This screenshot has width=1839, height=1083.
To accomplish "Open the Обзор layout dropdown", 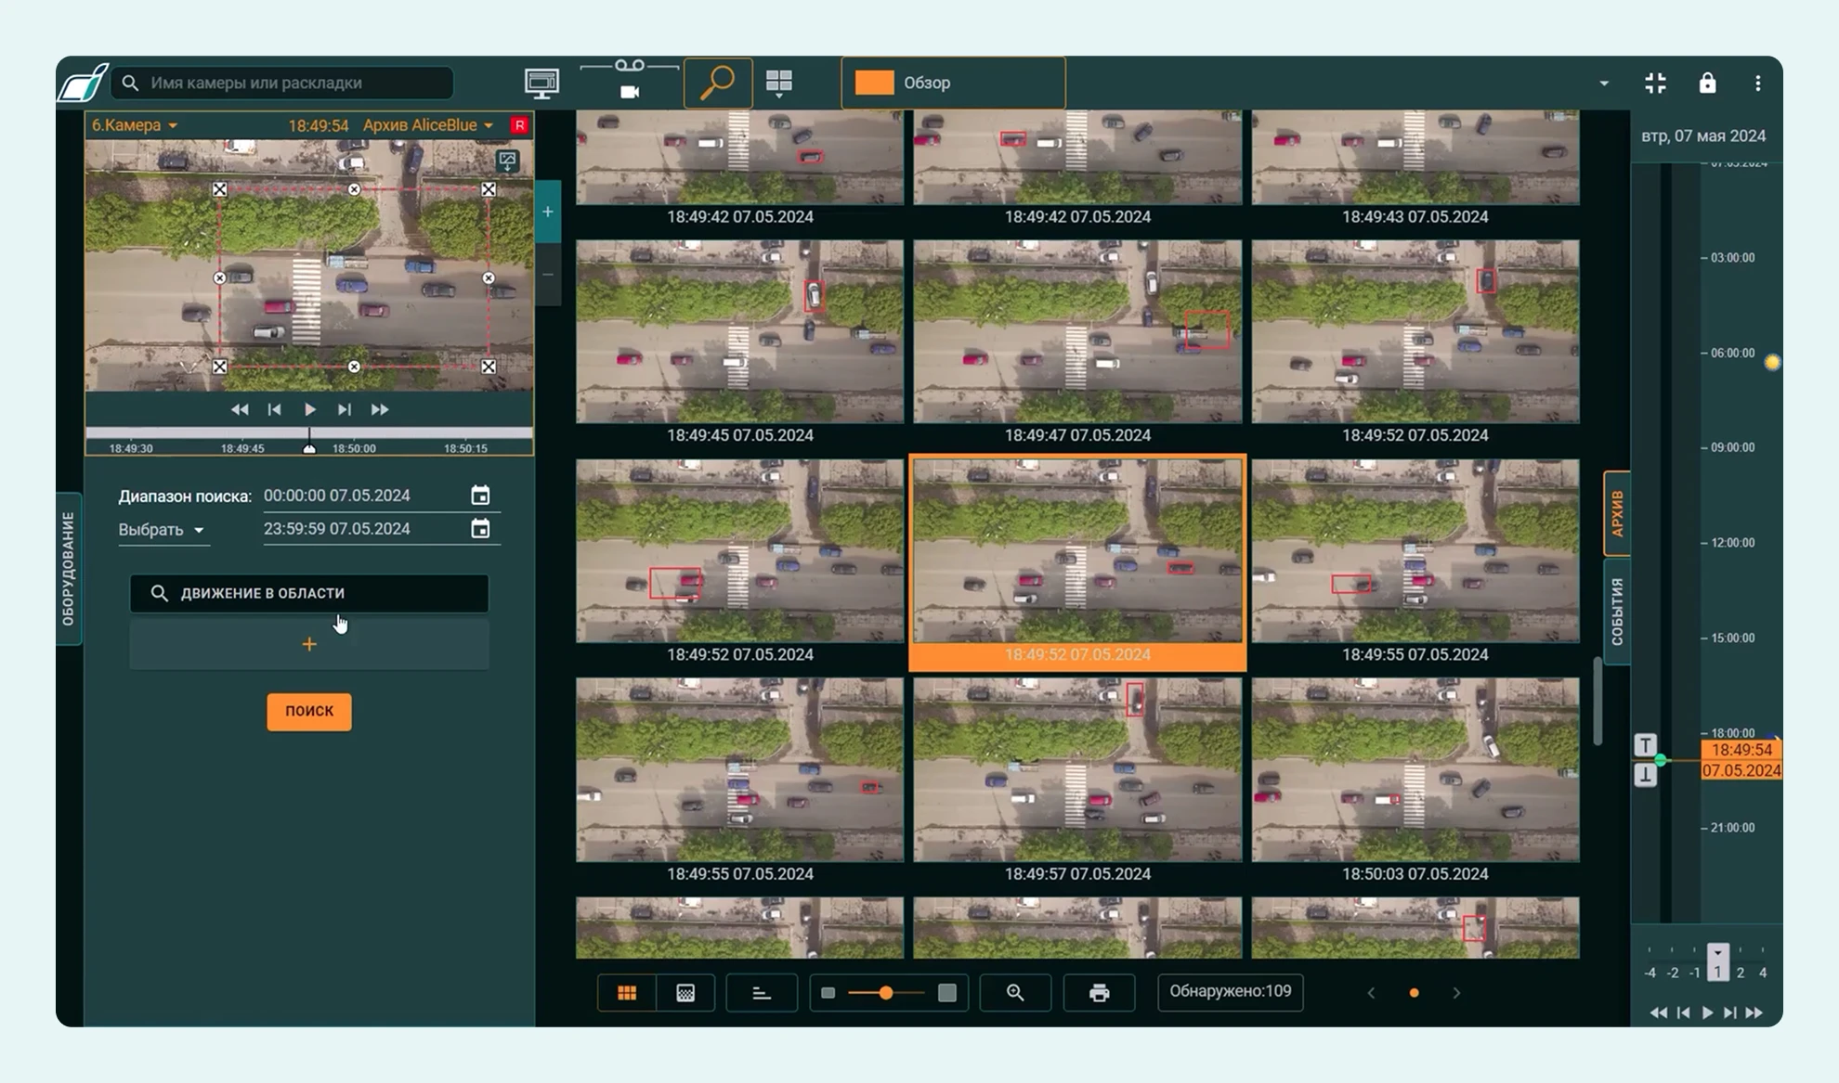I will pos(953,83).
